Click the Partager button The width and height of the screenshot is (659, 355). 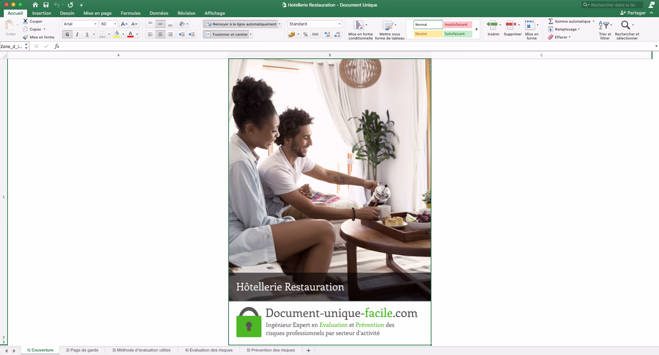633,13
